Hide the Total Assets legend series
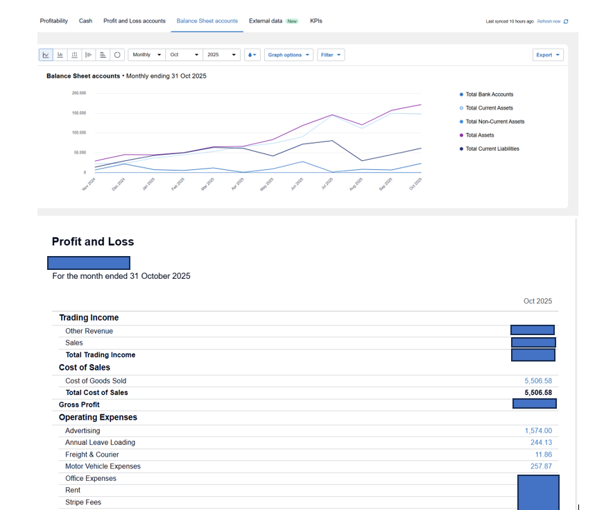Image resolution: width=595 pixels, height=510 pixels. (x=479, y=135)
